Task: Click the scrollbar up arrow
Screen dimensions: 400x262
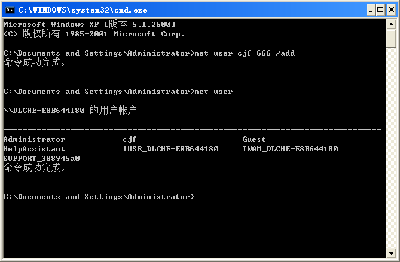Action: [391, 24]
